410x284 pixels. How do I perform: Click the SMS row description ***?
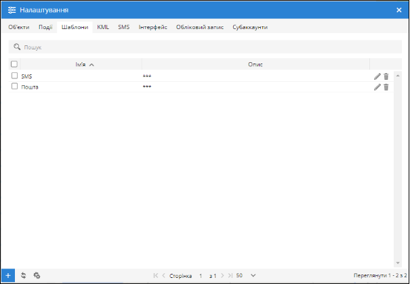click(147, 76)
